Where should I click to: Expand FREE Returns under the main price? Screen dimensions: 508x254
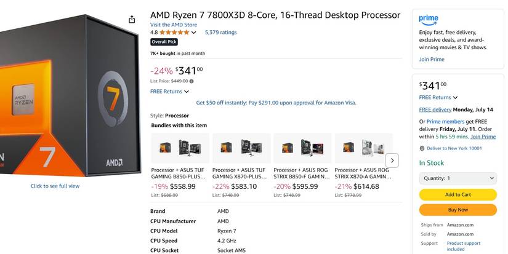click(x=169, y=92)
